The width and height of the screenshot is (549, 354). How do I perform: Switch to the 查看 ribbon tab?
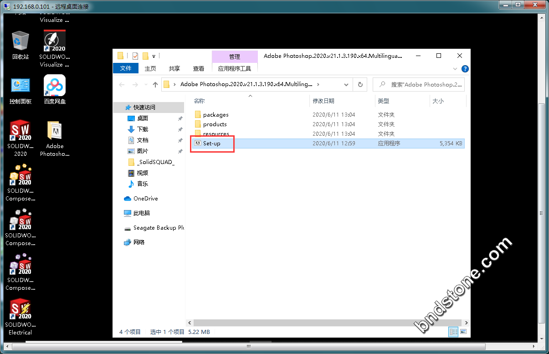coord(199,68)
